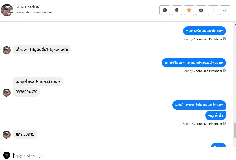Click the สัก9.30ครับ message bubble
The image size is (236, 160).
(x=25, y=134)
